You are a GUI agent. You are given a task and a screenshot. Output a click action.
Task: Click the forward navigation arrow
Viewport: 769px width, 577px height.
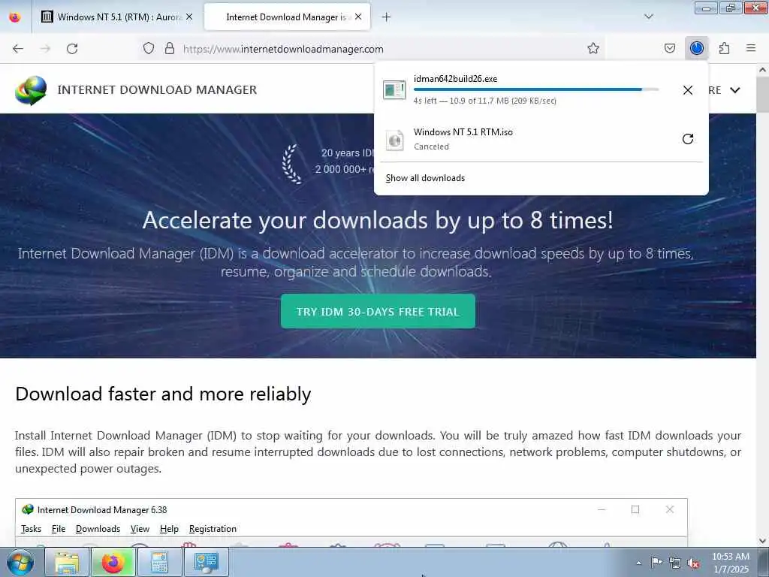click(45, 49)
